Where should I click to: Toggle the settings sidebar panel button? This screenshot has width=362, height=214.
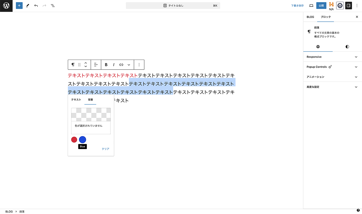click(348, 6)
